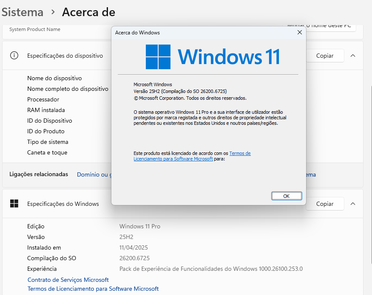This screenshot has width=372, height=295.
Task: Click the 'Tipo de sistema' label
Action: (48, 142)
